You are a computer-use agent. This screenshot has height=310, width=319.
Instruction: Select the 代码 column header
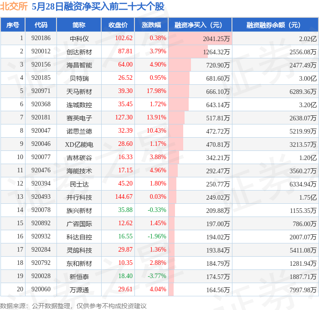pos(41,25)
